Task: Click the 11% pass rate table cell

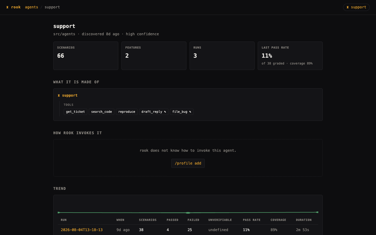Action: [x=246, y=230]
